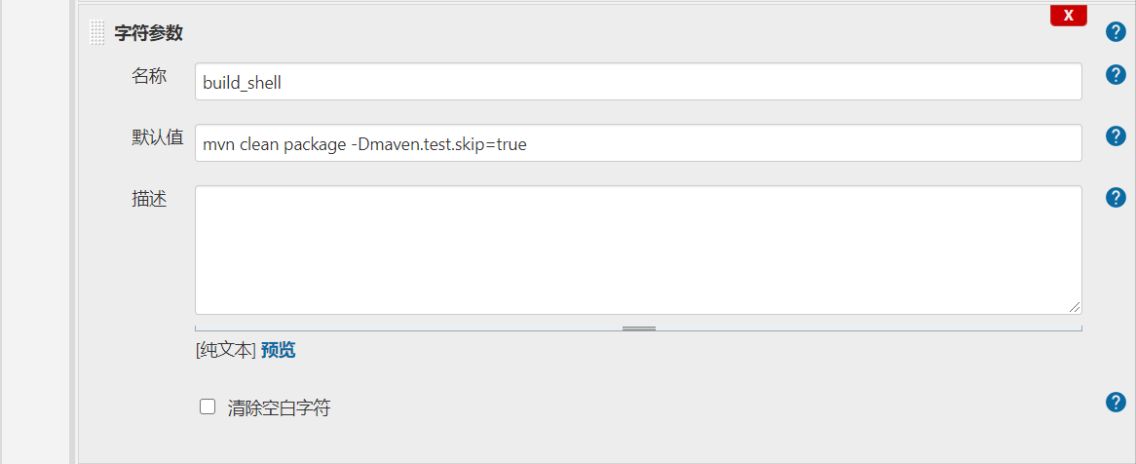Focus the 默认值 field with mvn command
Image resolution: width=1136 pixels, height=464 pixels.
click(x=638, y=143)
